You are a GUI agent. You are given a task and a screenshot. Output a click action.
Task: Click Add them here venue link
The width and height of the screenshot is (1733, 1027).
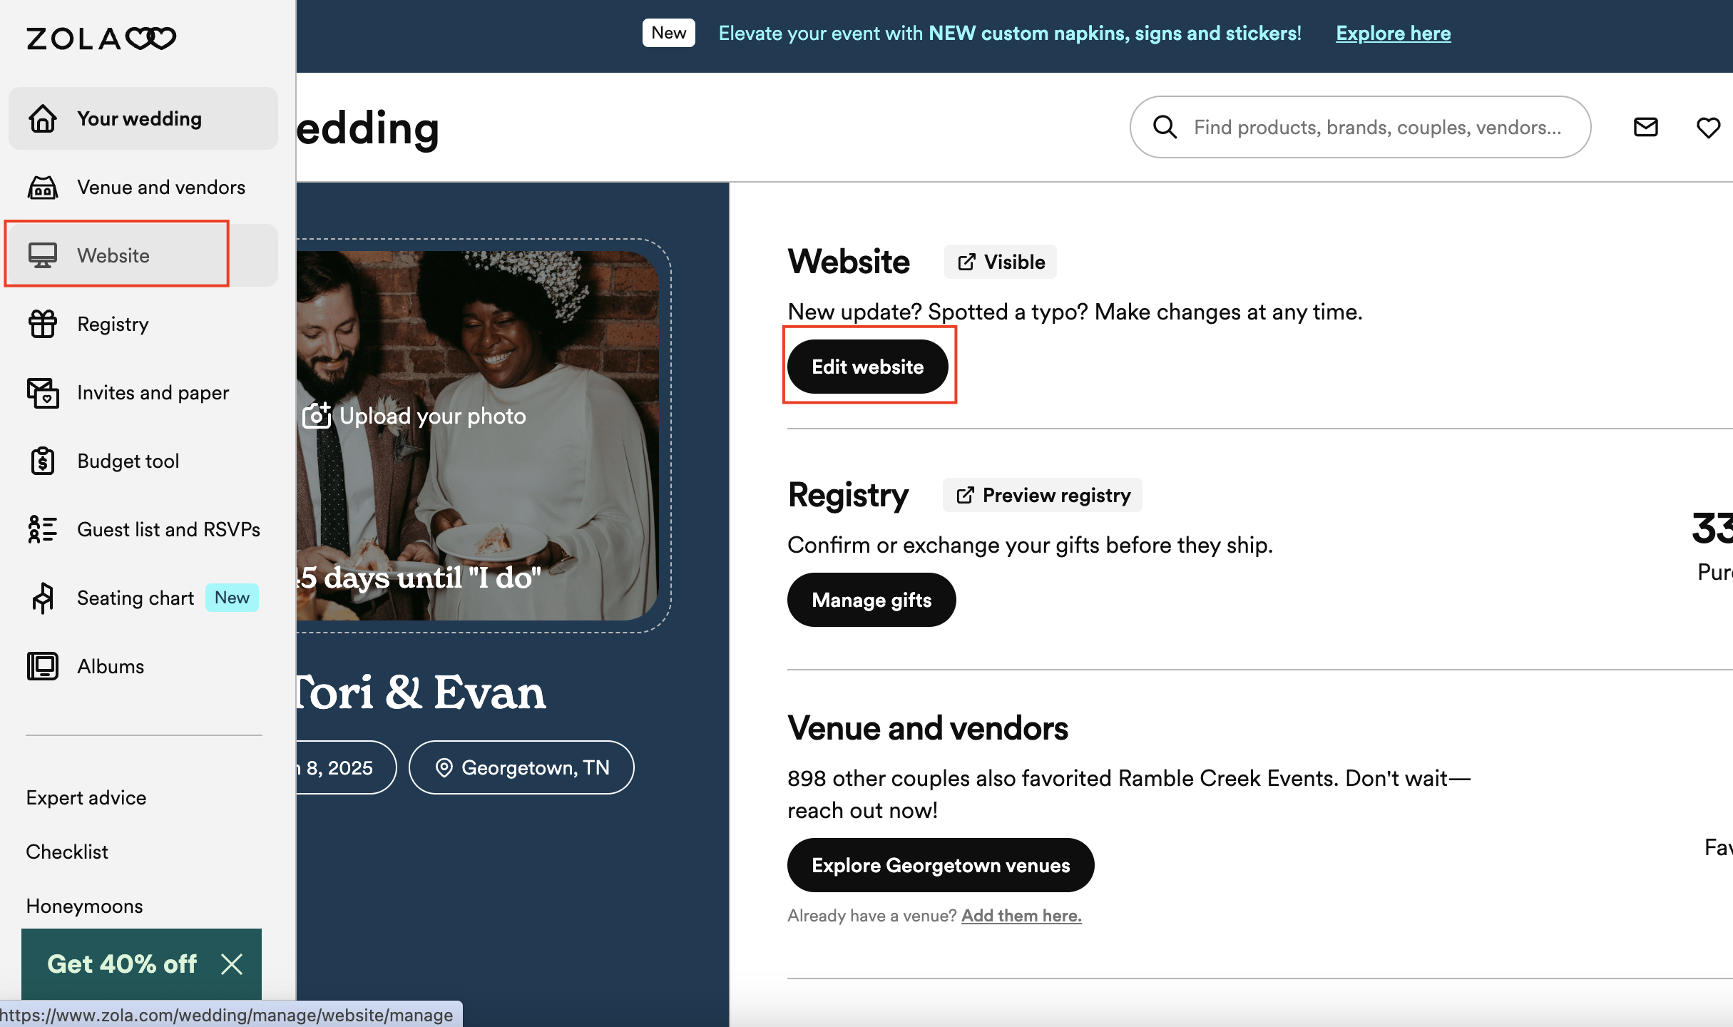pyautogui.click(x=1022, y=914)
